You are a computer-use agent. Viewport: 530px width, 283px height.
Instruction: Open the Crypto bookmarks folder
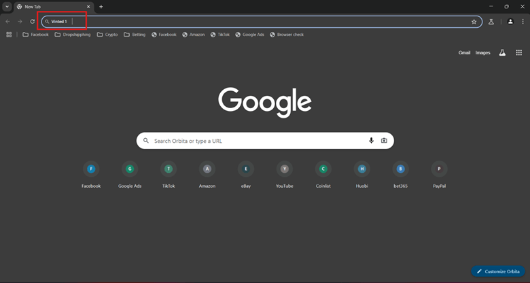point(107,35)
